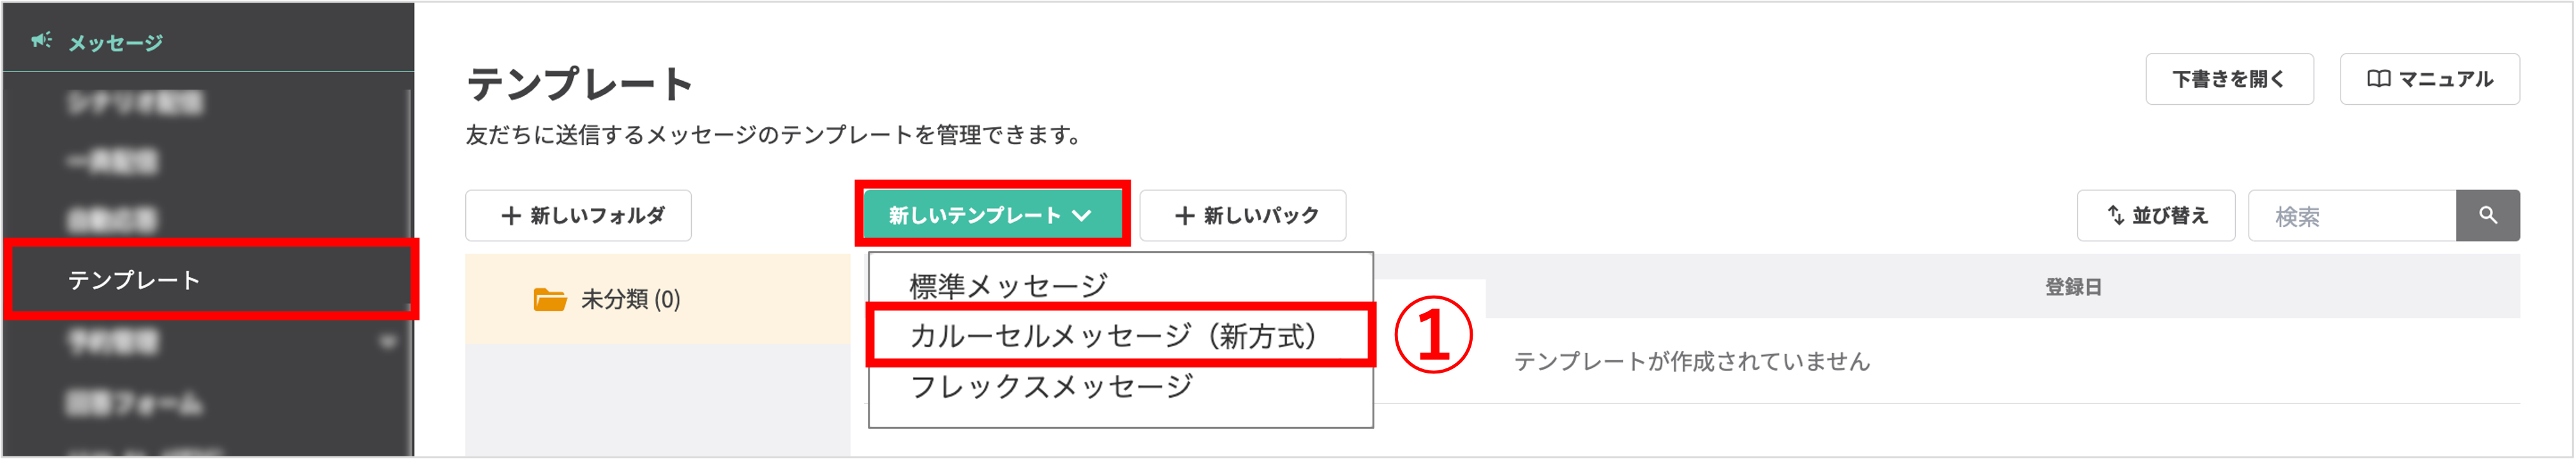Screen dimensions: 2576x459
Task: Open テンプレート in the sidebar
Action: [x=134, y=280]
